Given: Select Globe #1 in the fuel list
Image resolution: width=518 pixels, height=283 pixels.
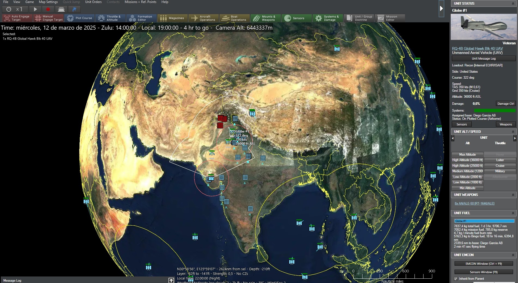Looking at the screenshot, I should pos(484,221).
